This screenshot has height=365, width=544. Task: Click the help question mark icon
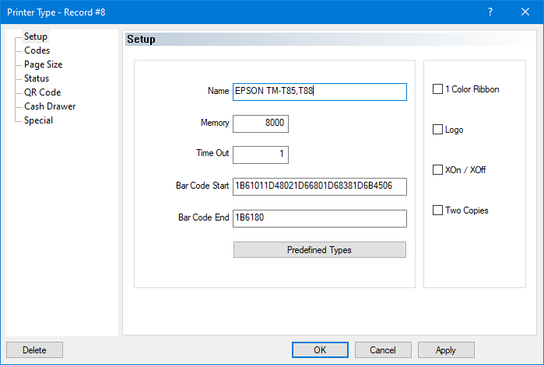490,12
